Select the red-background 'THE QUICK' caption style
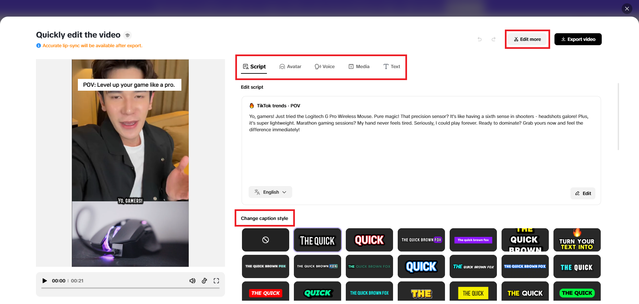The image size is (639, 304). click(266, 292)
